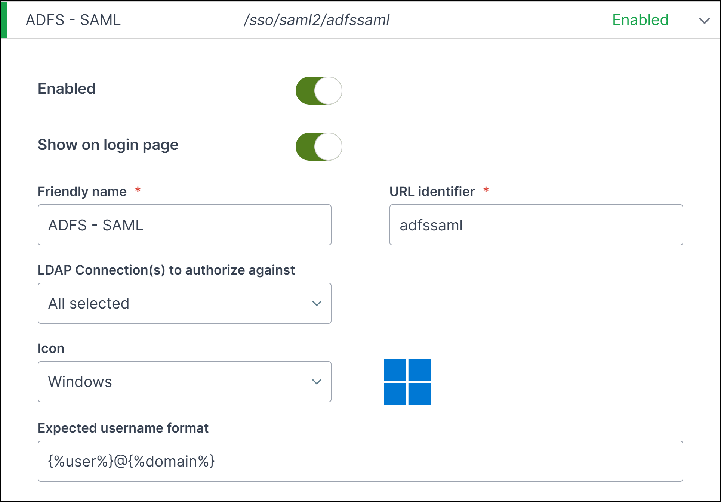
Task: Click the Expected username format label
Action: point(123,428)
